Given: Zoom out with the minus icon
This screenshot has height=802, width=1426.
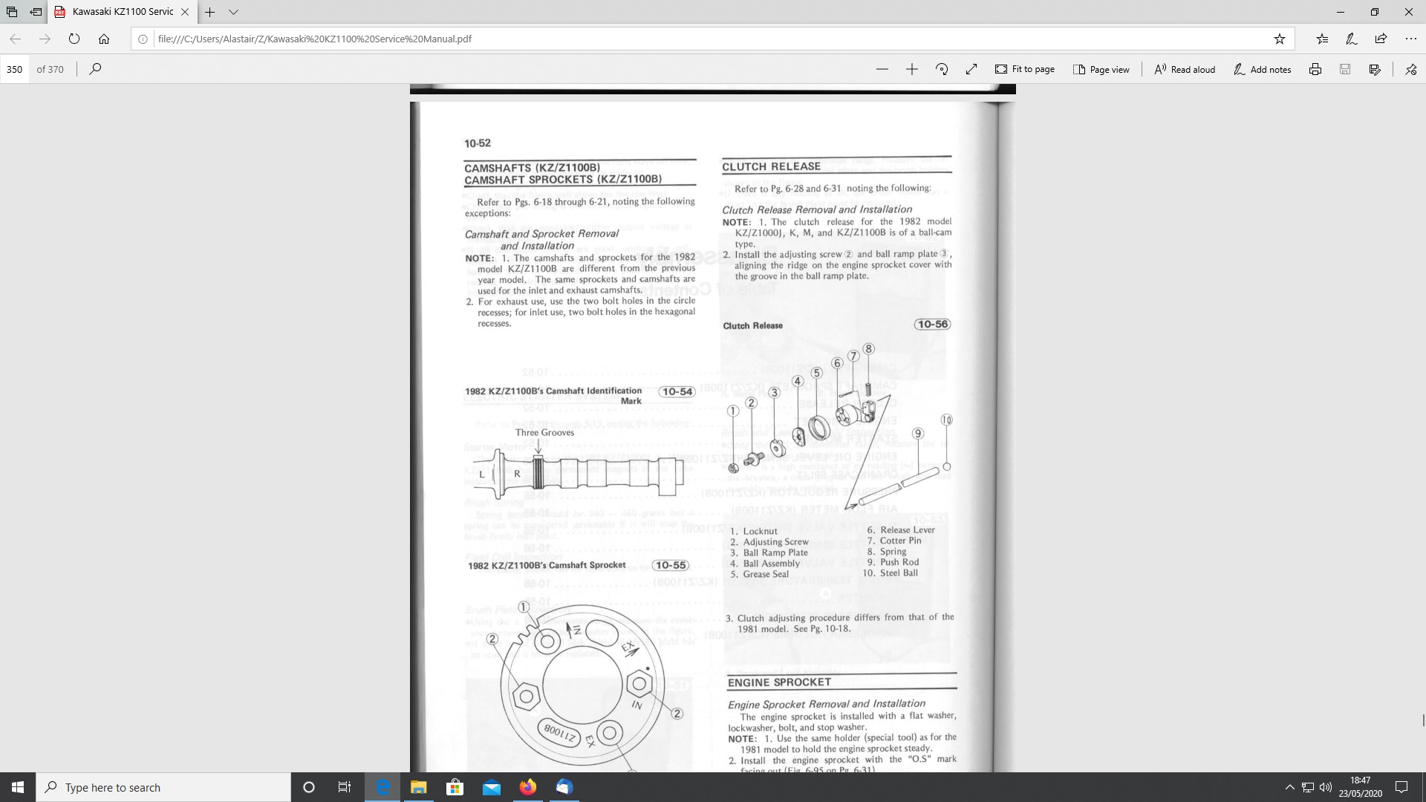Looking at the screenshot, I should tap(882, 69).
